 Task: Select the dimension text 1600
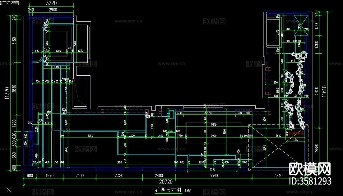pyautogui.click(x=49, y=112)
